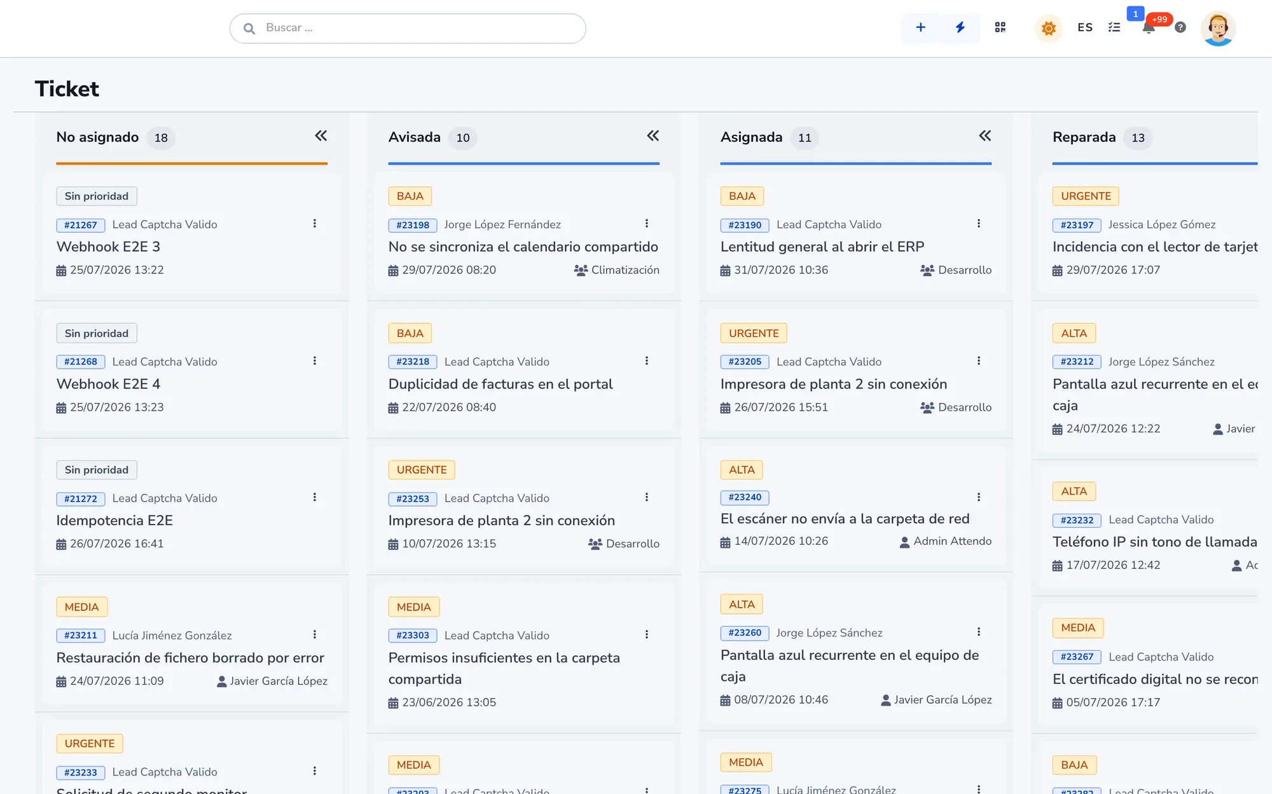The width and height of the screenshot is (1272, 794).
Task: Focus the Buscar search field
Action: tap(408, 29)
